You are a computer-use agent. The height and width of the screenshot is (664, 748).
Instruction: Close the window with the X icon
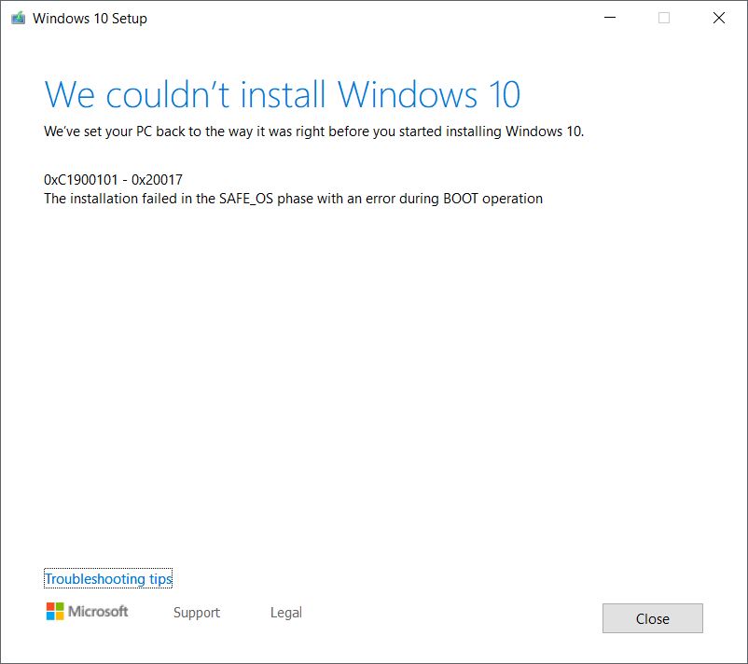[x=719, y=18]
